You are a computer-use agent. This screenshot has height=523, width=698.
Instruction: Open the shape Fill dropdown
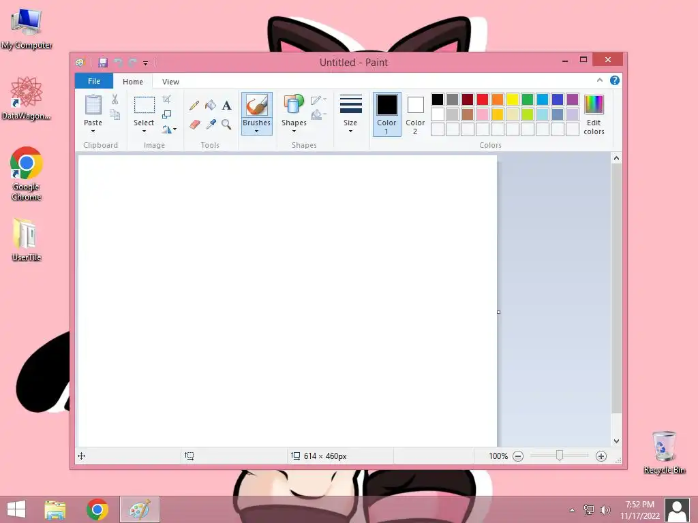point(319,114)
